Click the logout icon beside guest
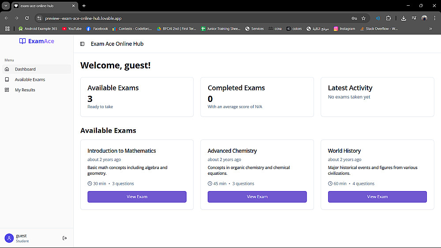The height and width of the screenshot is (248, 441). click(65, 238)
